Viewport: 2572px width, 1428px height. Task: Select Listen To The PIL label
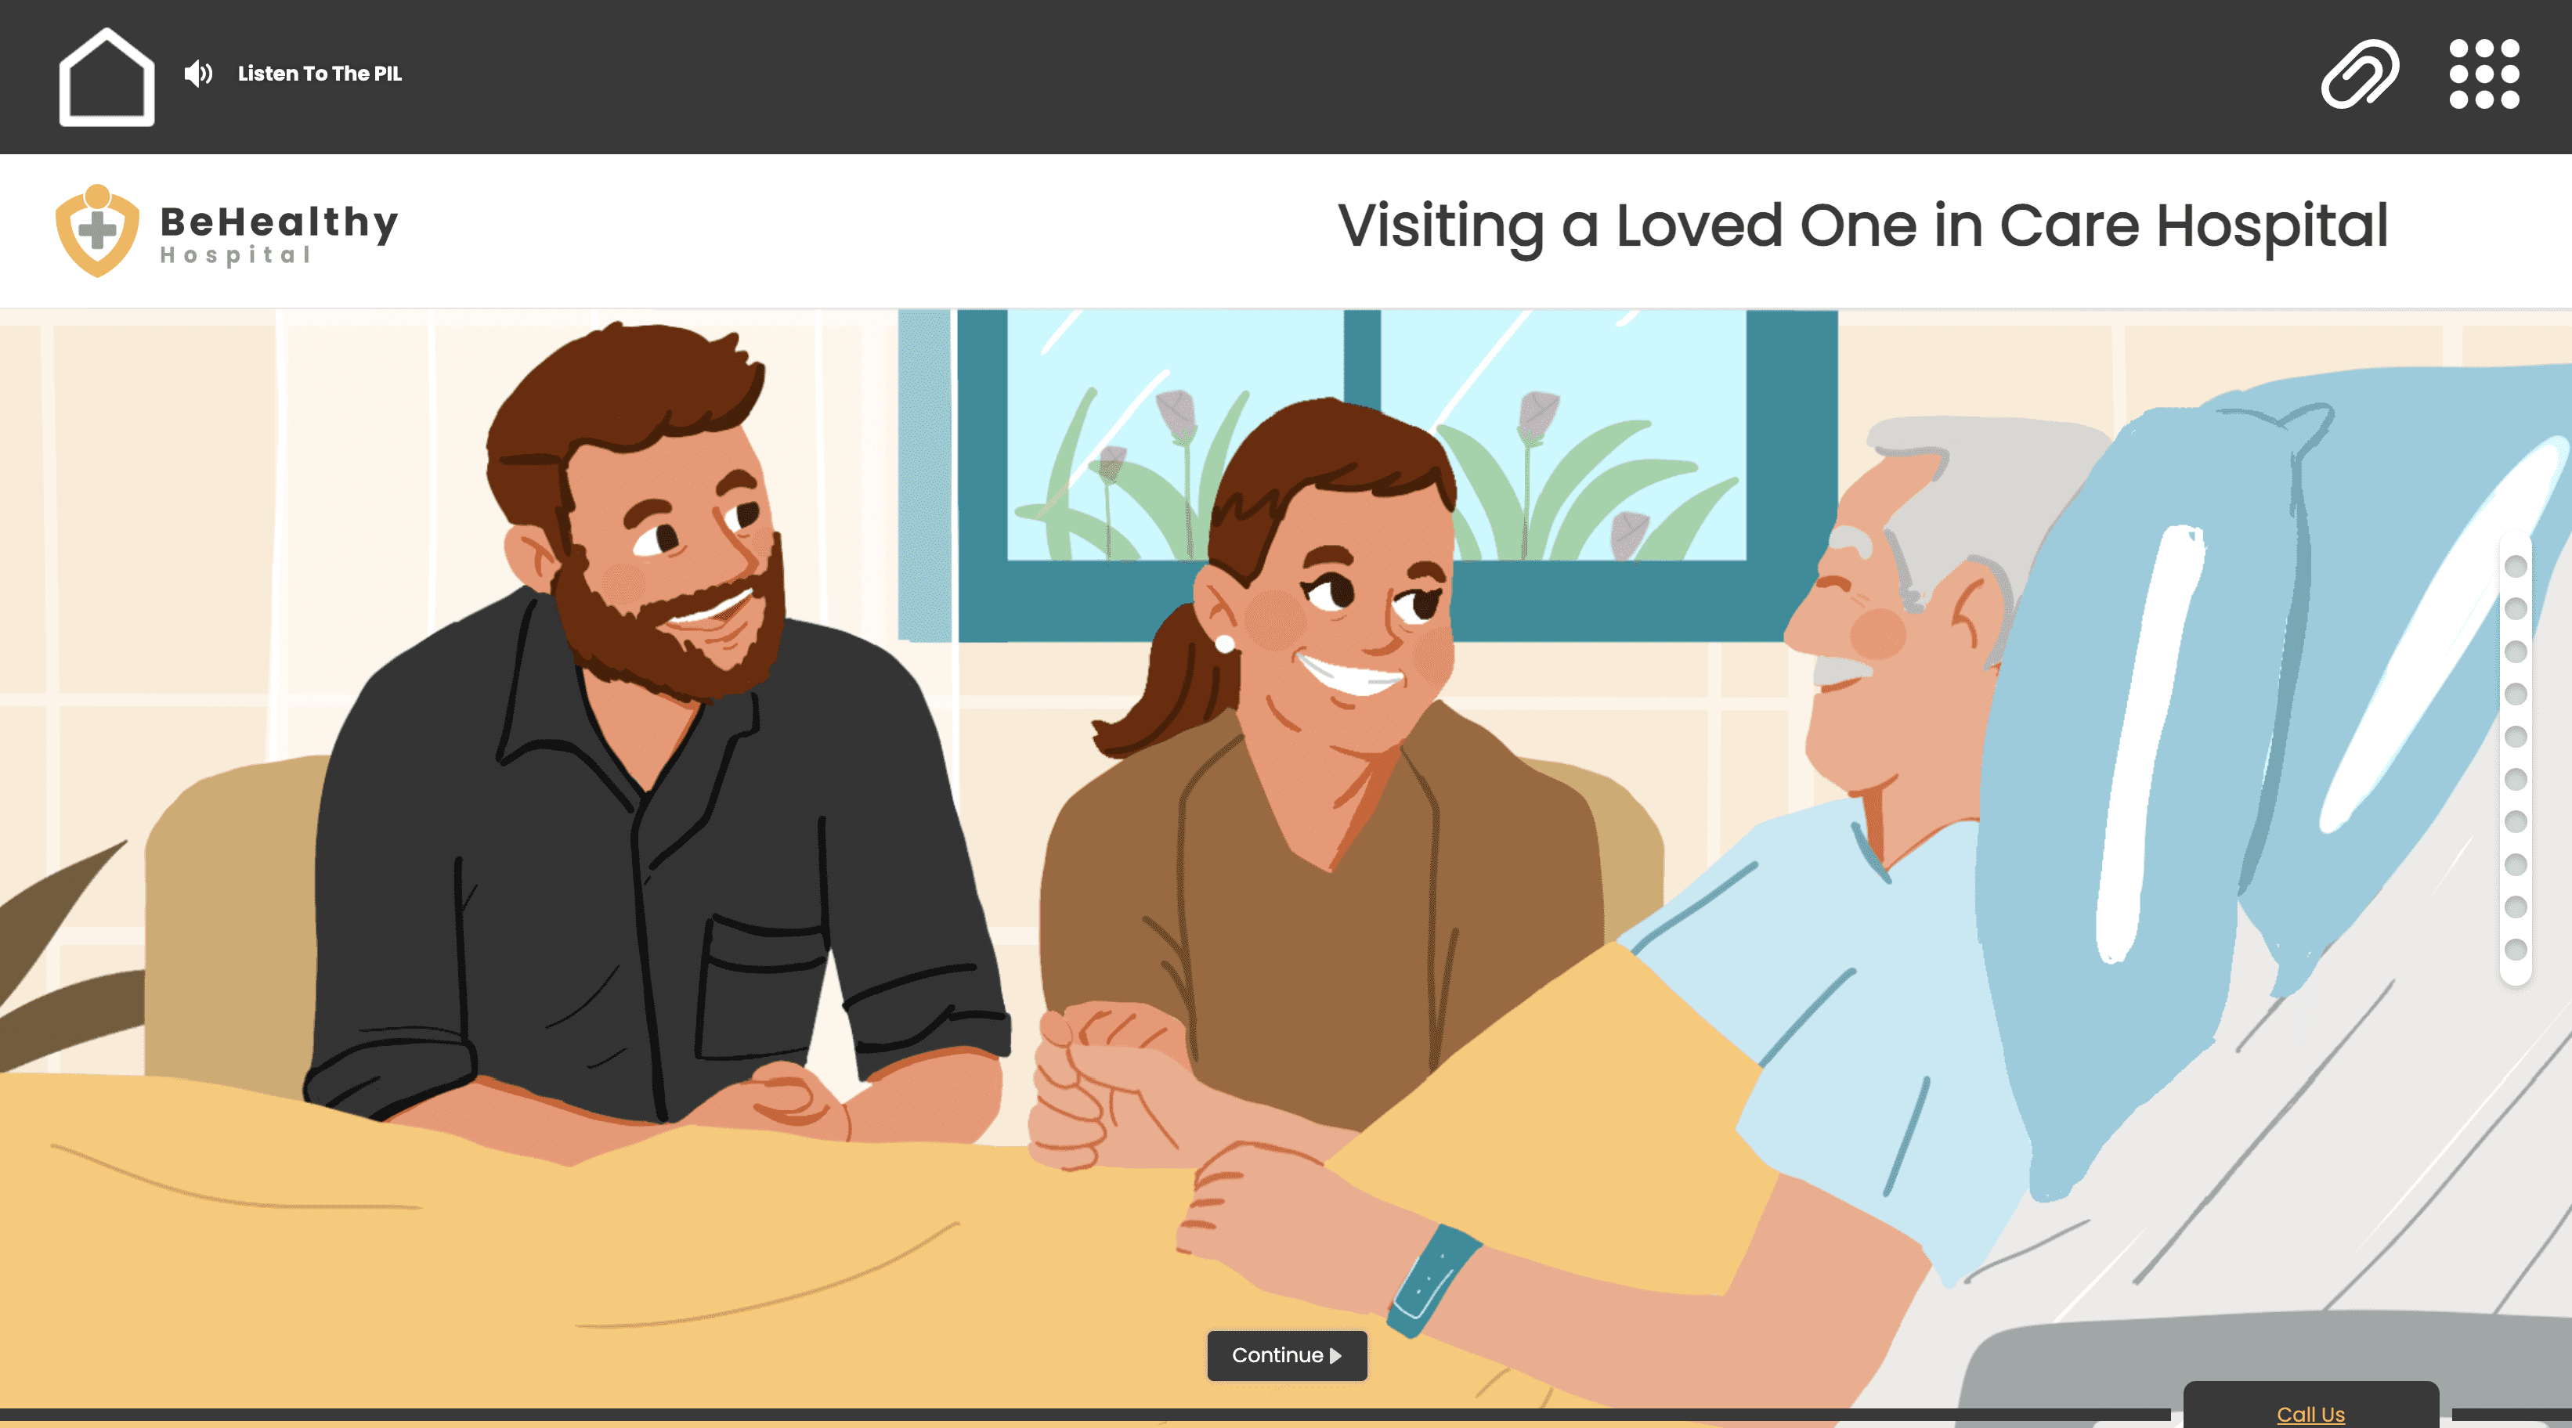[320, 74]
